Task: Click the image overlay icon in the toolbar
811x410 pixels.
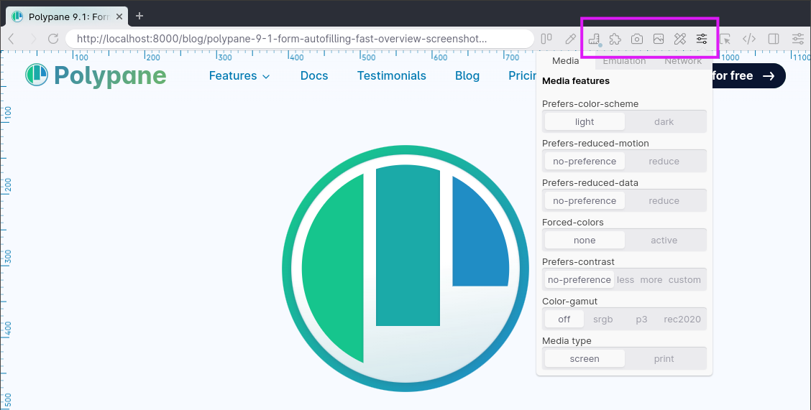Action: point(659,39)
